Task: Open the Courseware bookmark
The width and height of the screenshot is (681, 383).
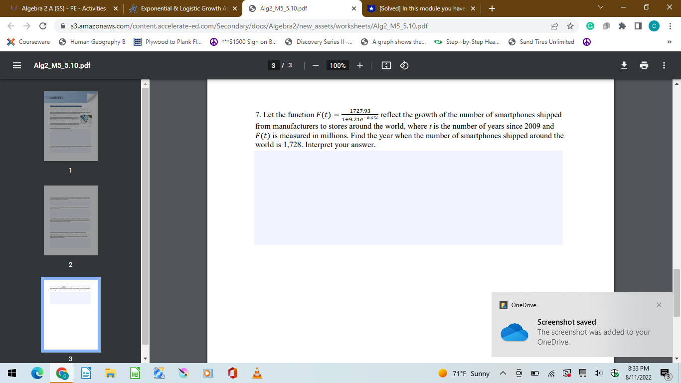Action: (29, 42)
